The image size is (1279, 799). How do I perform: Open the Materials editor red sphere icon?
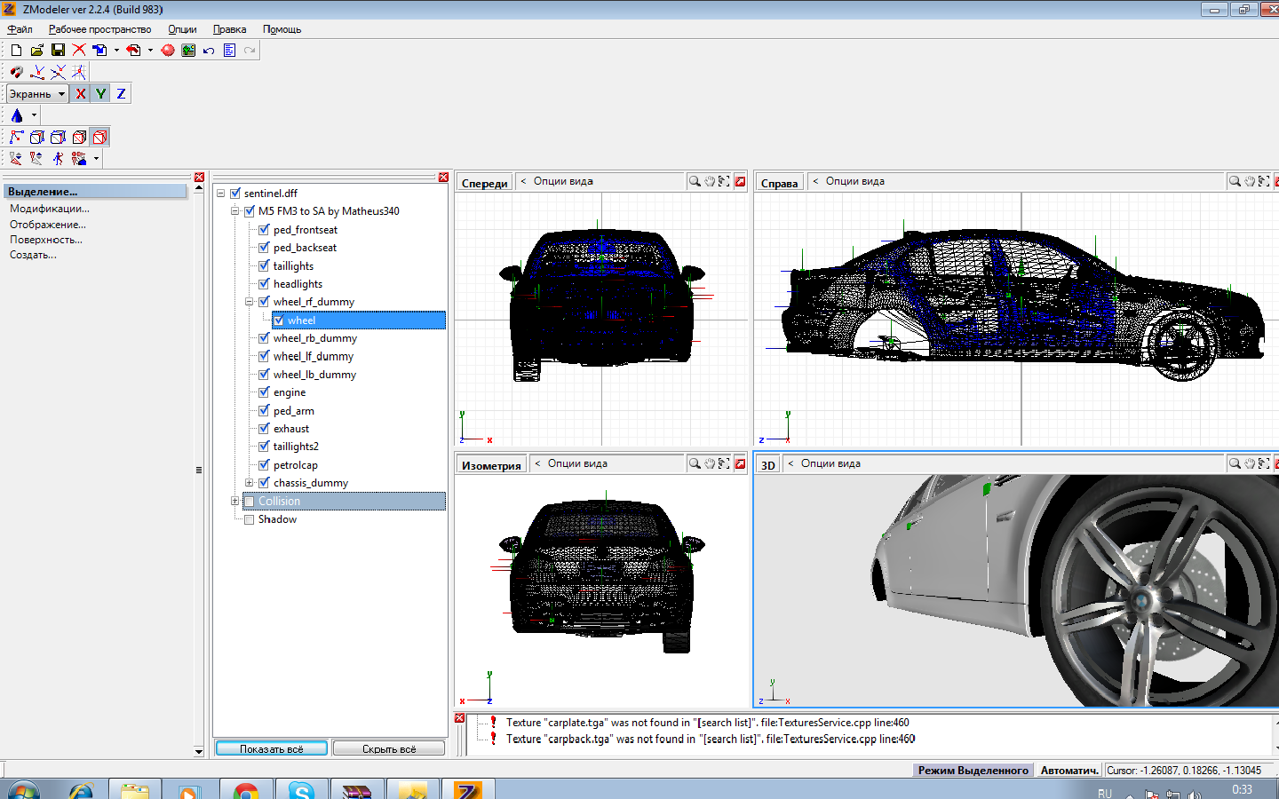168,51
